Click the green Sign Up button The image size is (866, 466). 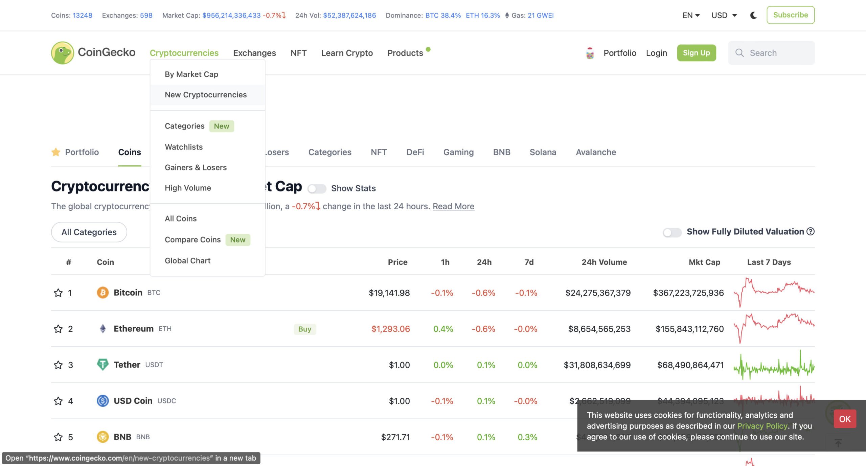[697, 53]
